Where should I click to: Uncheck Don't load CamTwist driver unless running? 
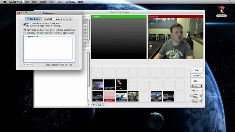point(25,24)
